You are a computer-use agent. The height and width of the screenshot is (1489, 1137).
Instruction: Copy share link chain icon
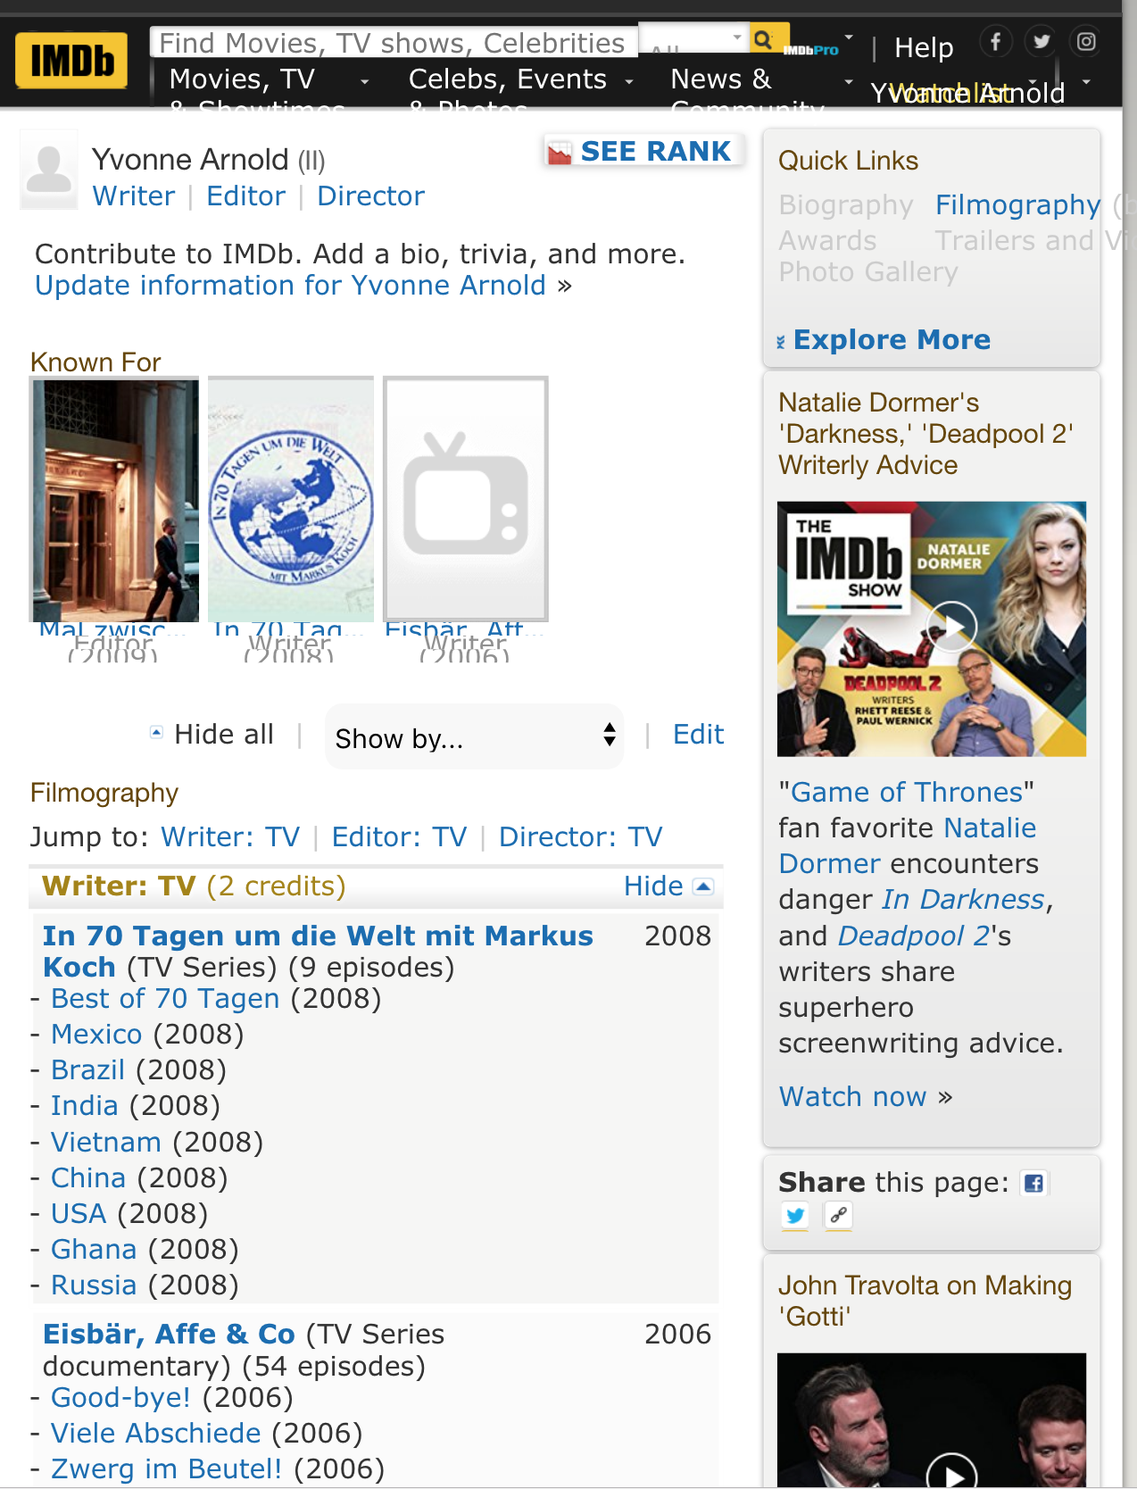838,1216
